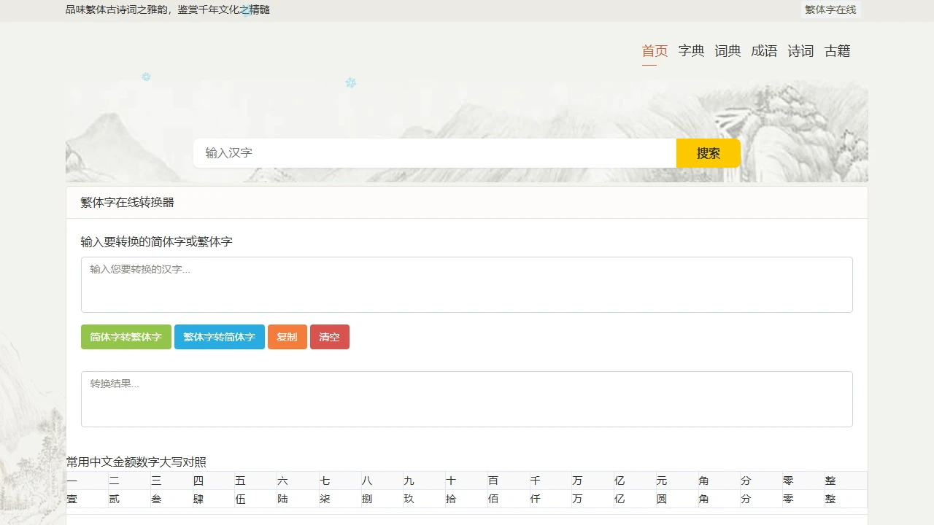Click the 圆 cell under 元

[x=662, y=499]
